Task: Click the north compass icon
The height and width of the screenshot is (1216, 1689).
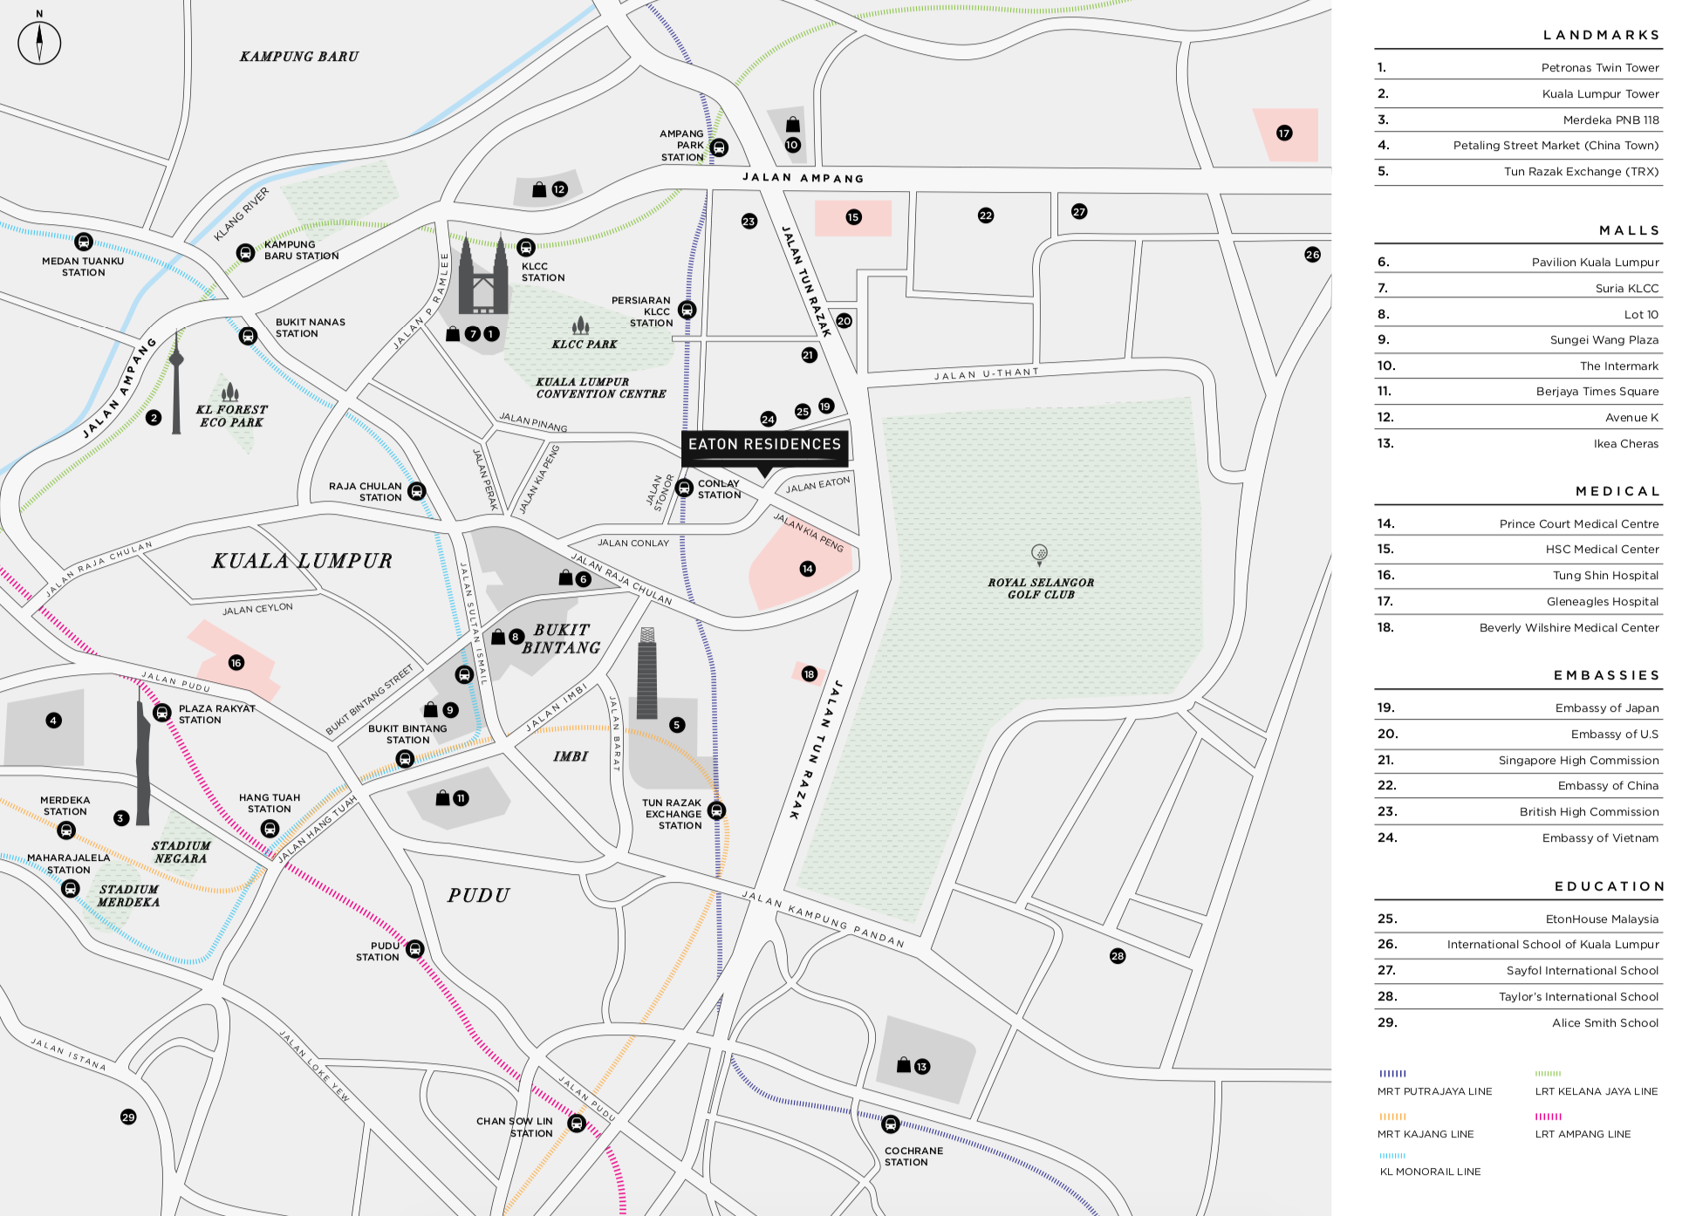Action: (x=39, y=42)
